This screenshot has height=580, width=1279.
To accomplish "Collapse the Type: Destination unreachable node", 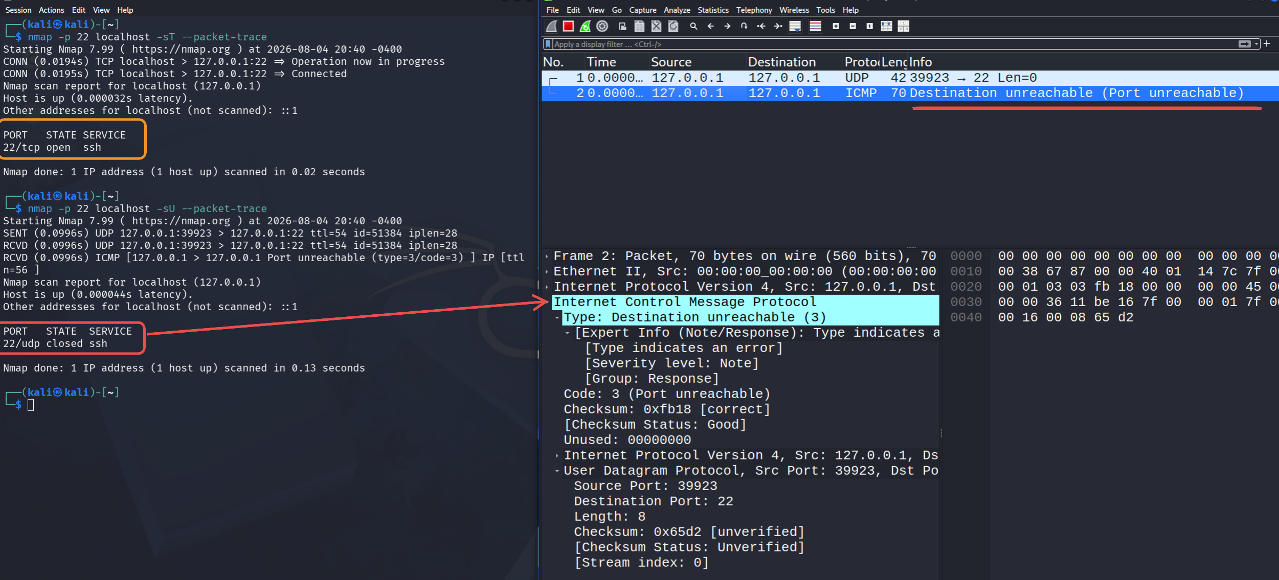I will coord(557,317).
